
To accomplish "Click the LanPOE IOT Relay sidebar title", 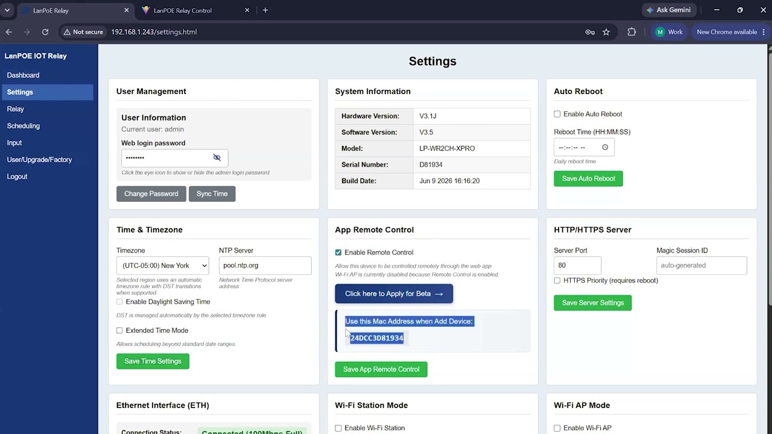I will pyautogui.click(x=36, y=56).
